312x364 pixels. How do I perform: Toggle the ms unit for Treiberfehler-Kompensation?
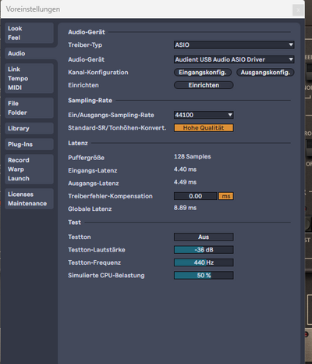click(x=226, y=196)
